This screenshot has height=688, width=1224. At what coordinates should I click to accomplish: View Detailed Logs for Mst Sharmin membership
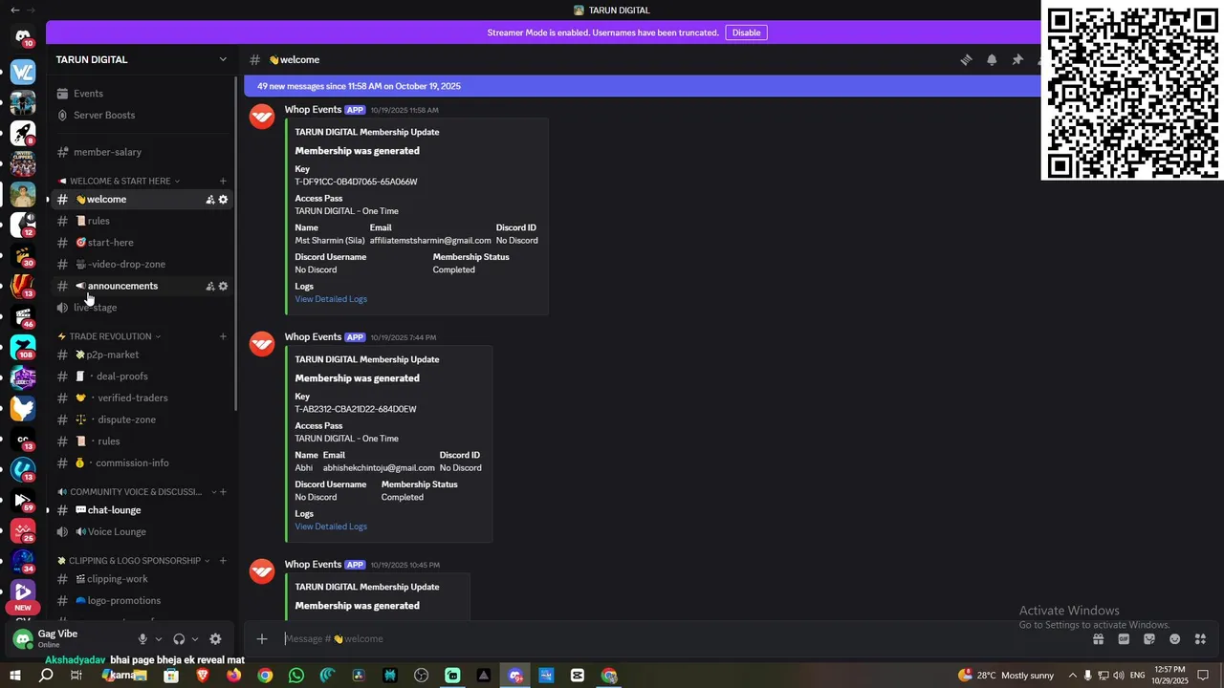331,299
